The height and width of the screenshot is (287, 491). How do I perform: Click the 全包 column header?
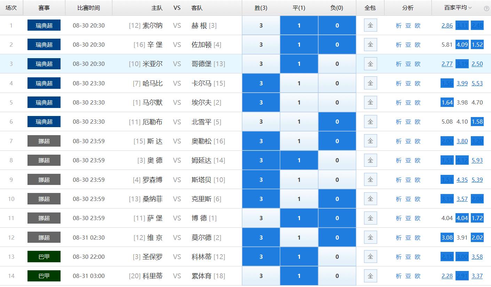coord(370,8)
